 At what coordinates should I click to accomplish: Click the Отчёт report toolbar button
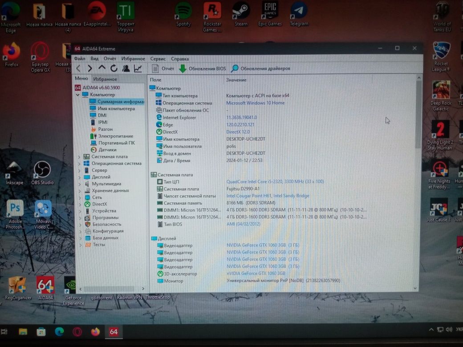163,69
